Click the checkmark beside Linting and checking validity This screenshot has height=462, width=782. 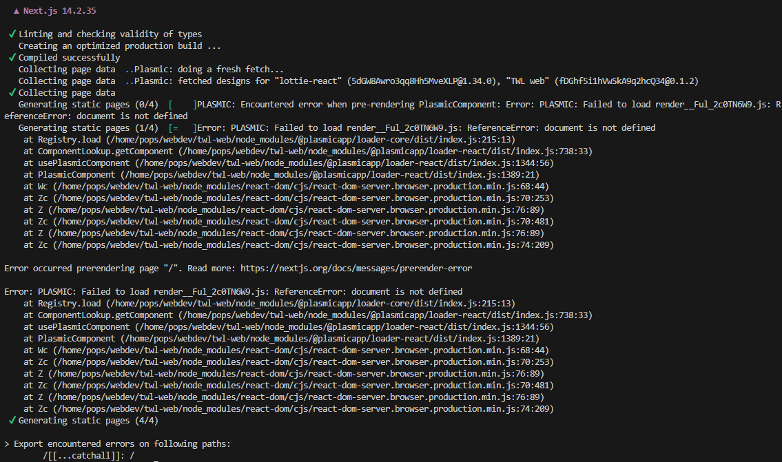(12, 34)
